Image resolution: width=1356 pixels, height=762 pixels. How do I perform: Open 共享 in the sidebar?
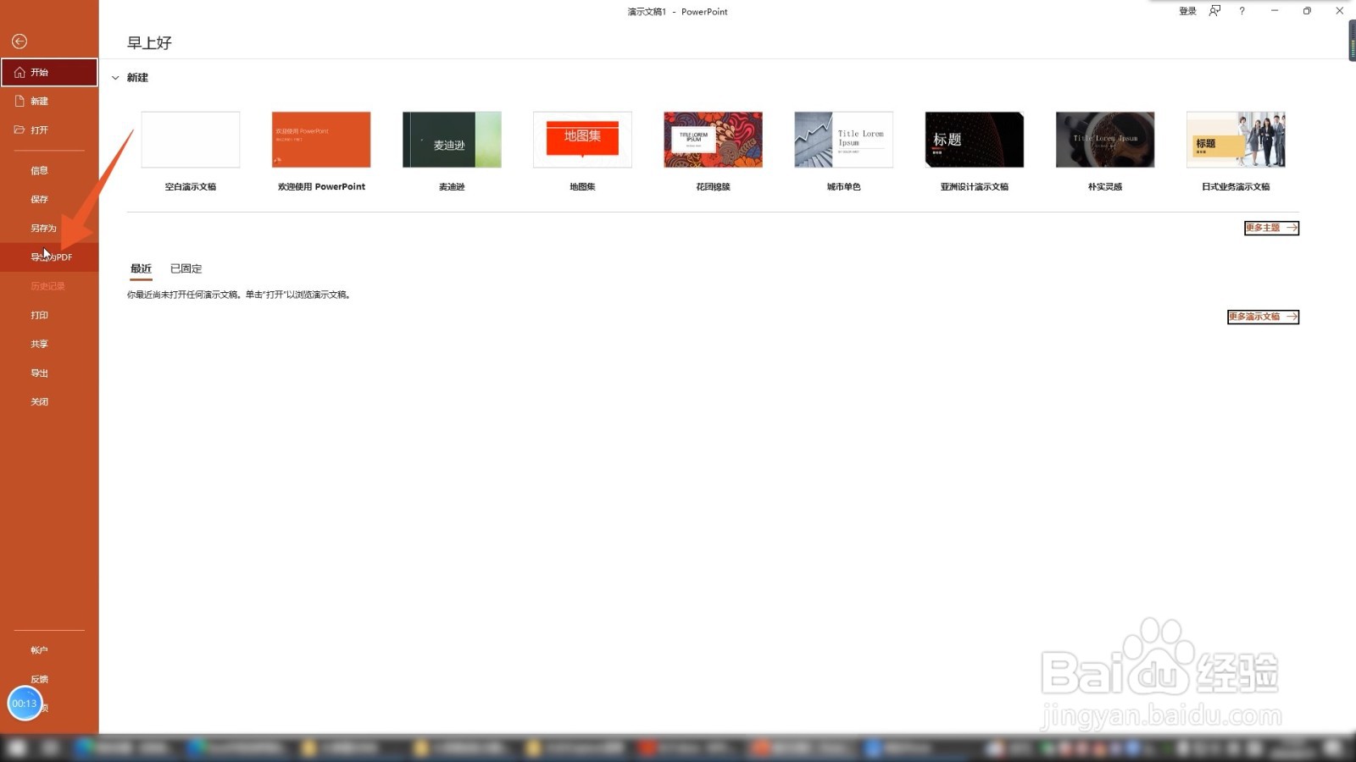click(49, 344)
